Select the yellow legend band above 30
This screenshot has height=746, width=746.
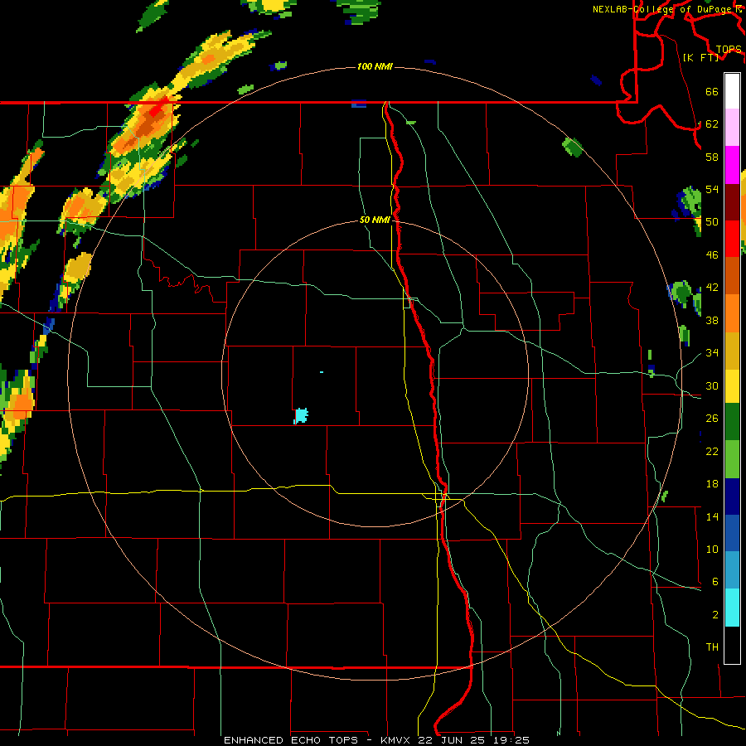732,386
